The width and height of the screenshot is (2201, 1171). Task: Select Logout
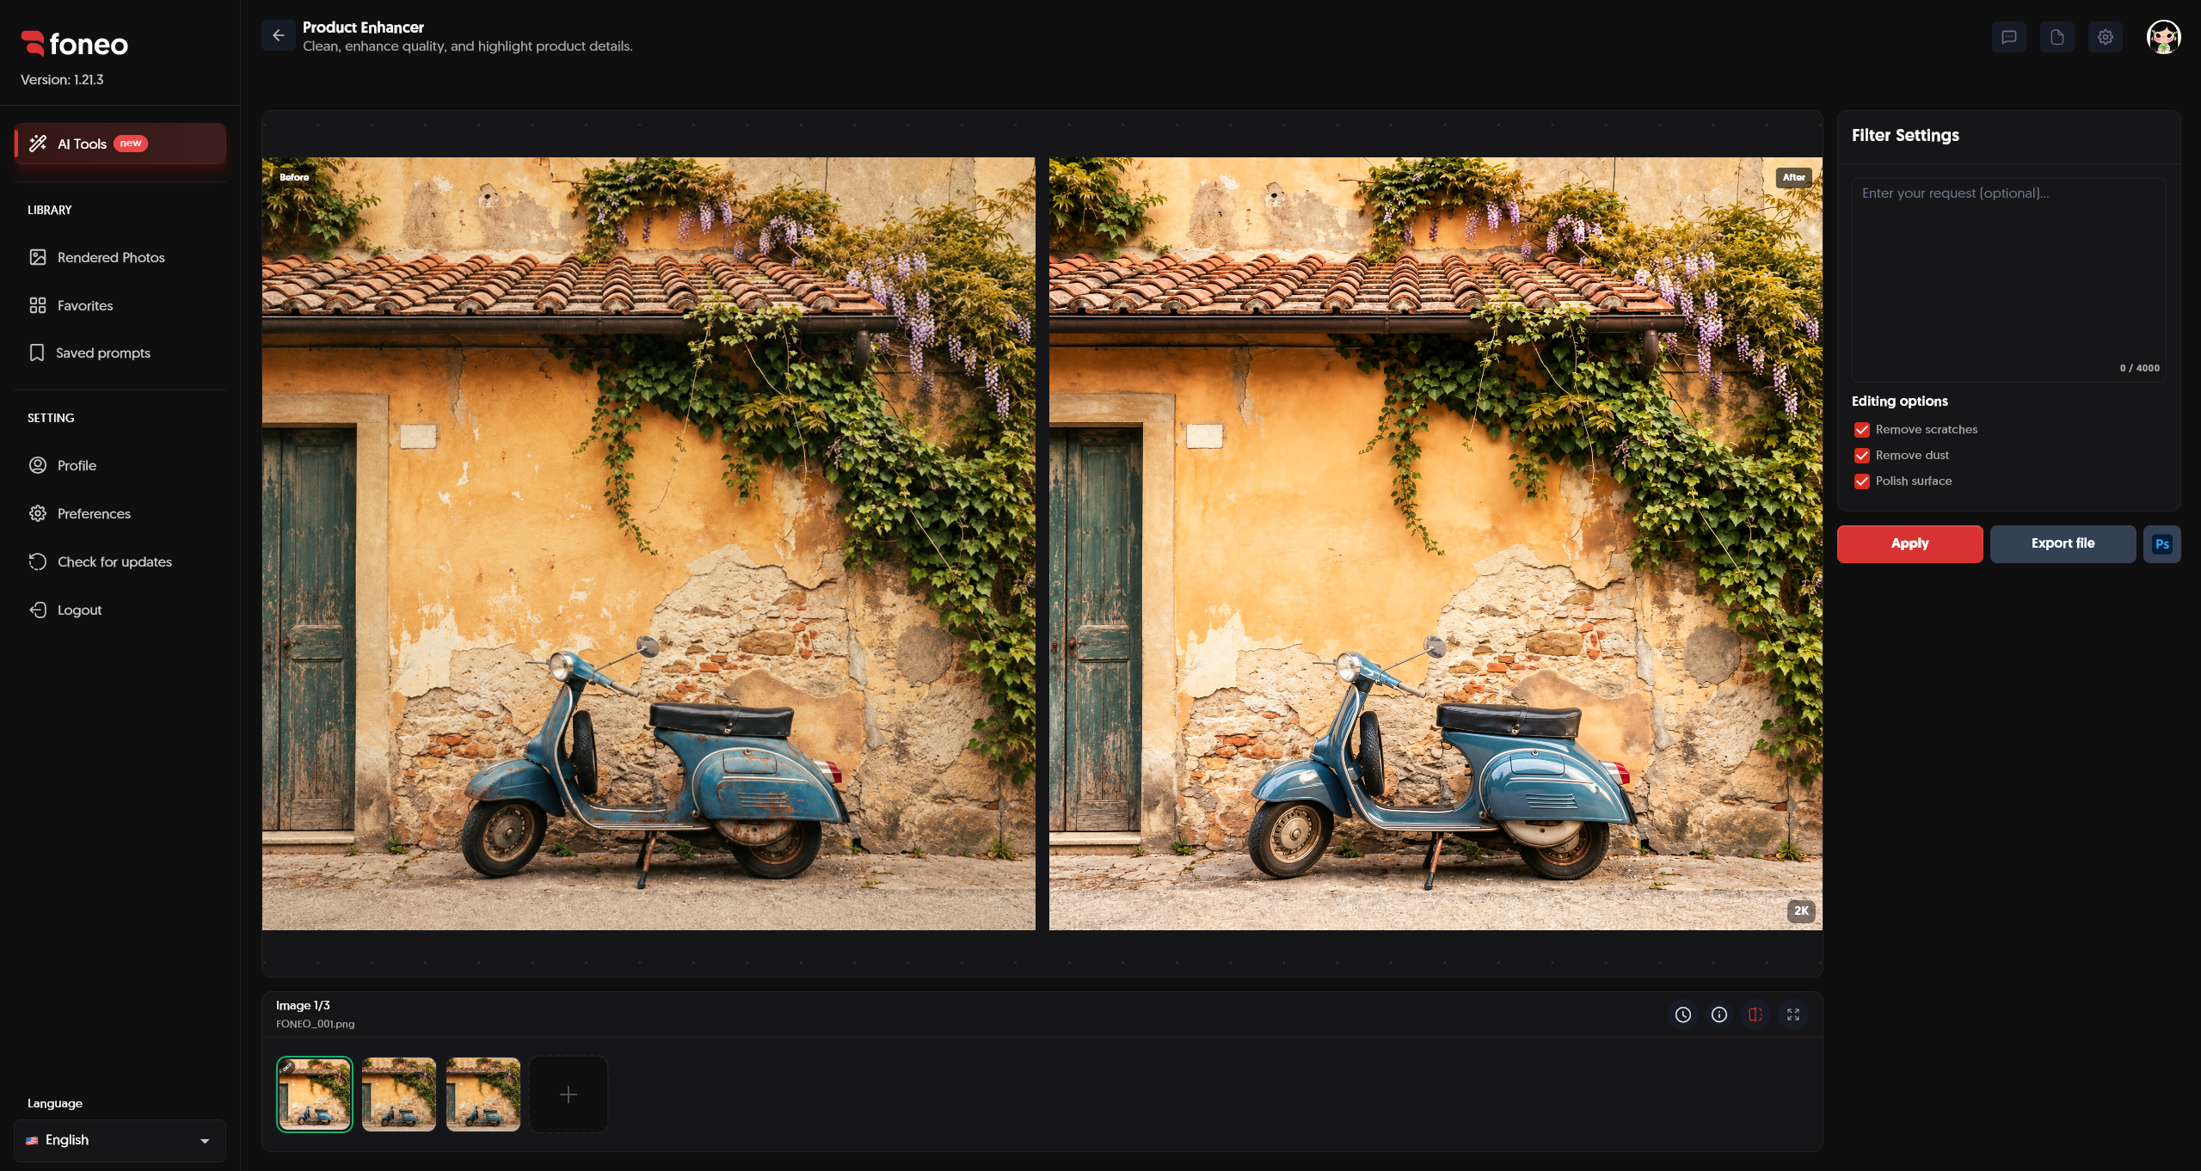click(x=120, y=610)
